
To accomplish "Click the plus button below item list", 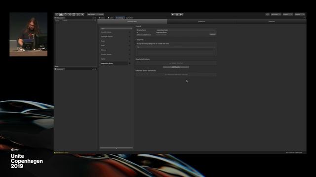I will (x=117, y=148).
